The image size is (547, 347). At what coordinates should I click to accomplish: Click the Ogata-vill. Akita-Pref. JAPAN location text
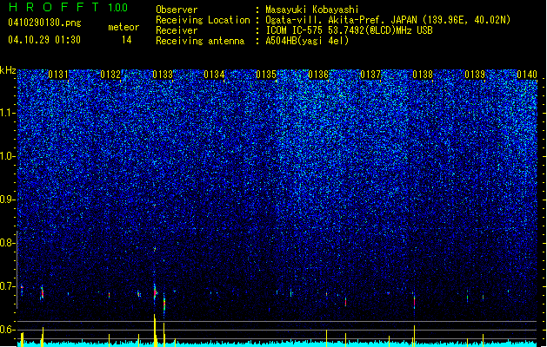[x=388, y=20]
